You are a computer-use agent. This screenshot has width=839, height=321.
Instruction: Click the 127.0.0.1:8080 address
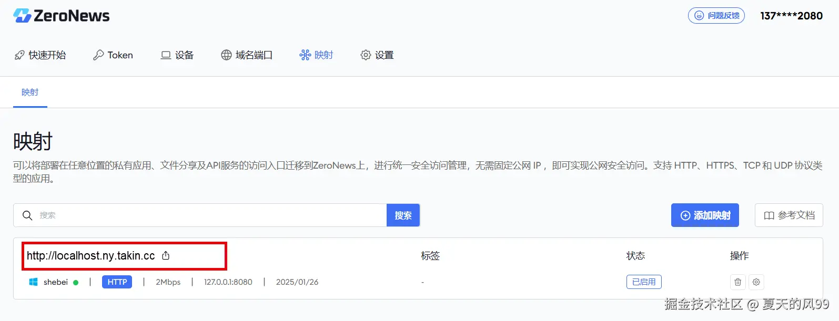pos(228,282)
